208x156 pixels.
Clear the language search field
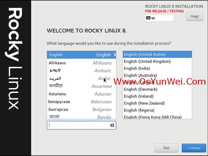112,125
